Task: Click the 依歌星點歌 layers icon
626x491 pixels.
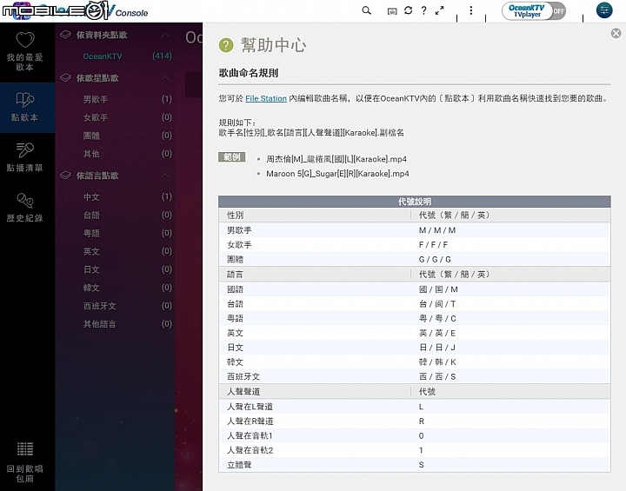Action: click(65, 78)
